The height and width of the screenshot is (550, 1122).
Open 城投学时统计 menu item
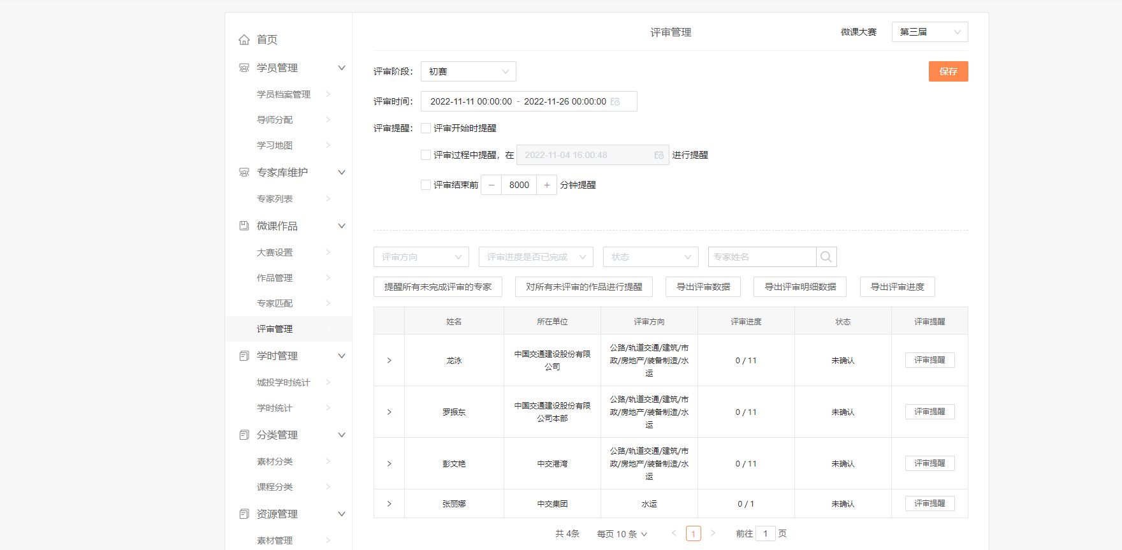pos(288,382)
